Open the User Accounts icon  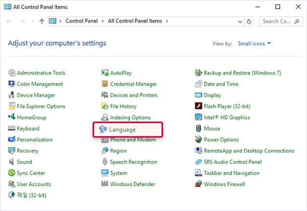(12, 184)
